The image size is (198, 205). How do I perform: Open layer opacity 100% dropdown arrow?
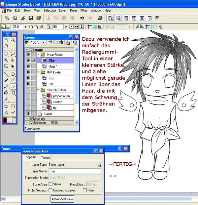pos(43,43)
